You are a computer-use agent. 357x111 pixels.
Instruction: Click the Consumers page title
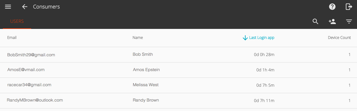pyautogui.click(x=46, y=7)
